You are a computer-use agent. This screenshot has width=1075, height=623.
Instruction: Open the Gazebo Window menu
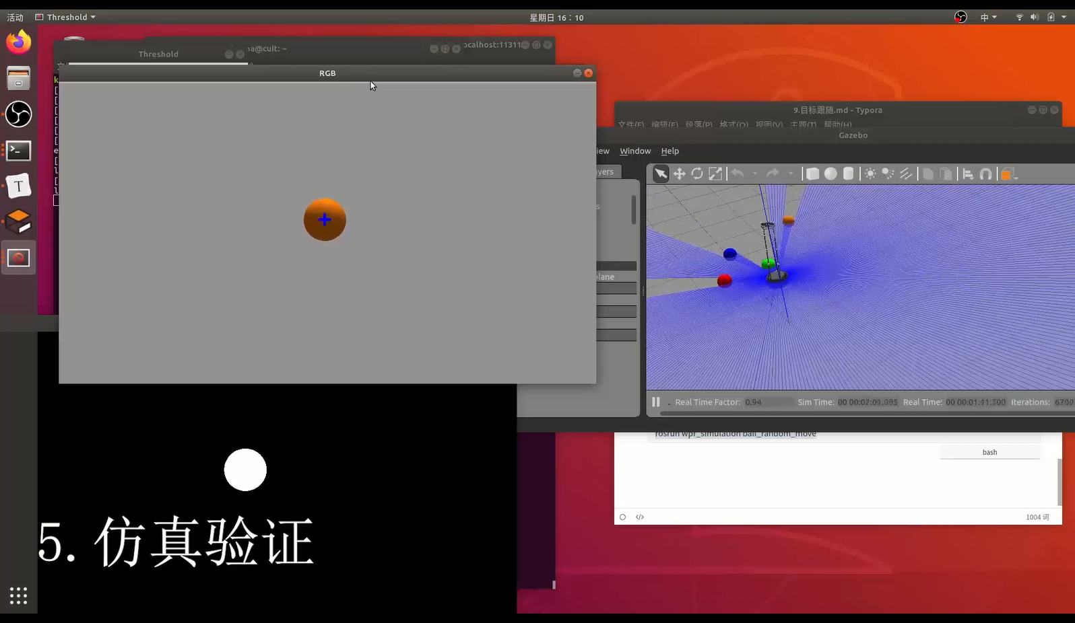[x=635, y=151]
